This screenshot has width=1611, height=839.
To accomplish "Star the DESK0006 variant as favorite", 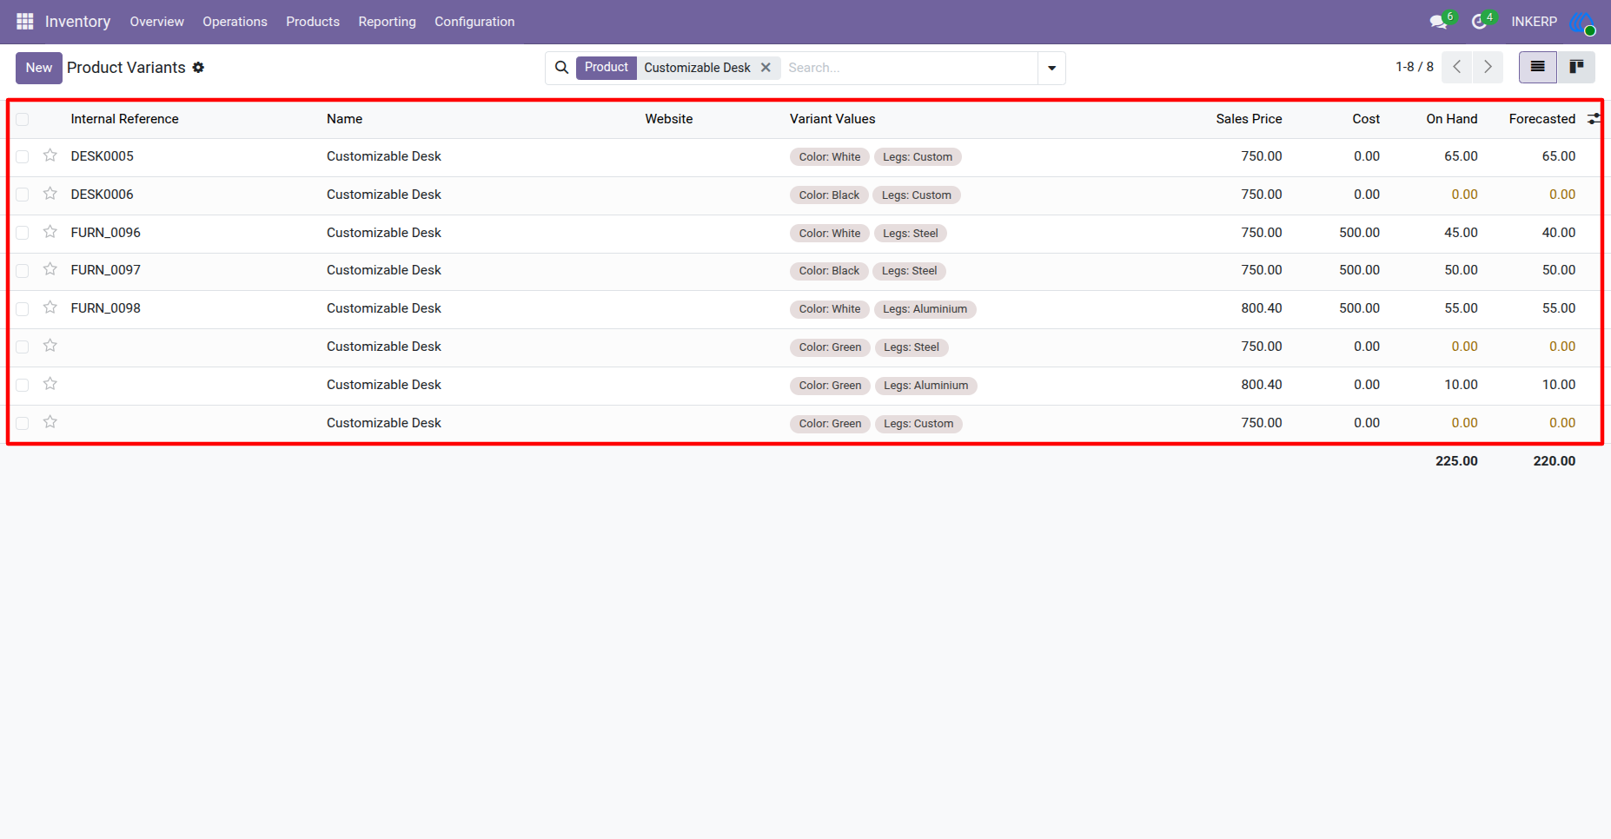I will click(50, 194).
